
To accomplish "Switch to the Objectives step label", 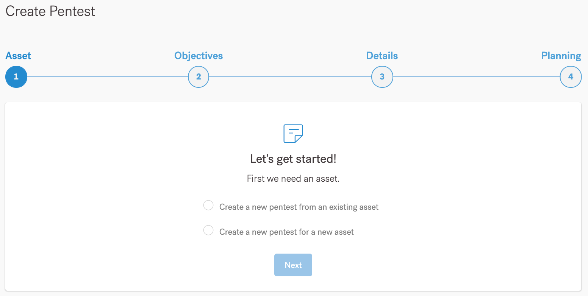I will tap(199, 56).
